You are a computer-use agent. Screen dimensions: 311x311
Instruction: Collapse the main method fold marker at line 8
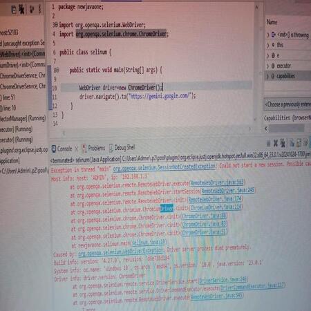click(x=58, y=70)
